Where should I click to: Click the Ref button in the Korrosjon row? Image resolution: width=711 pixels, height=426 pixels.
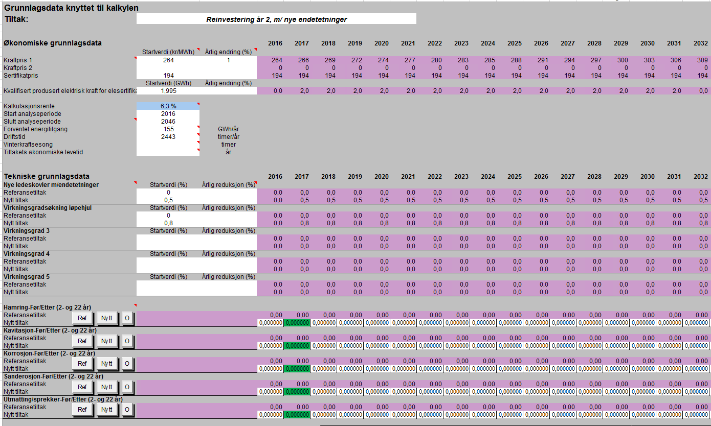[82, 364]
